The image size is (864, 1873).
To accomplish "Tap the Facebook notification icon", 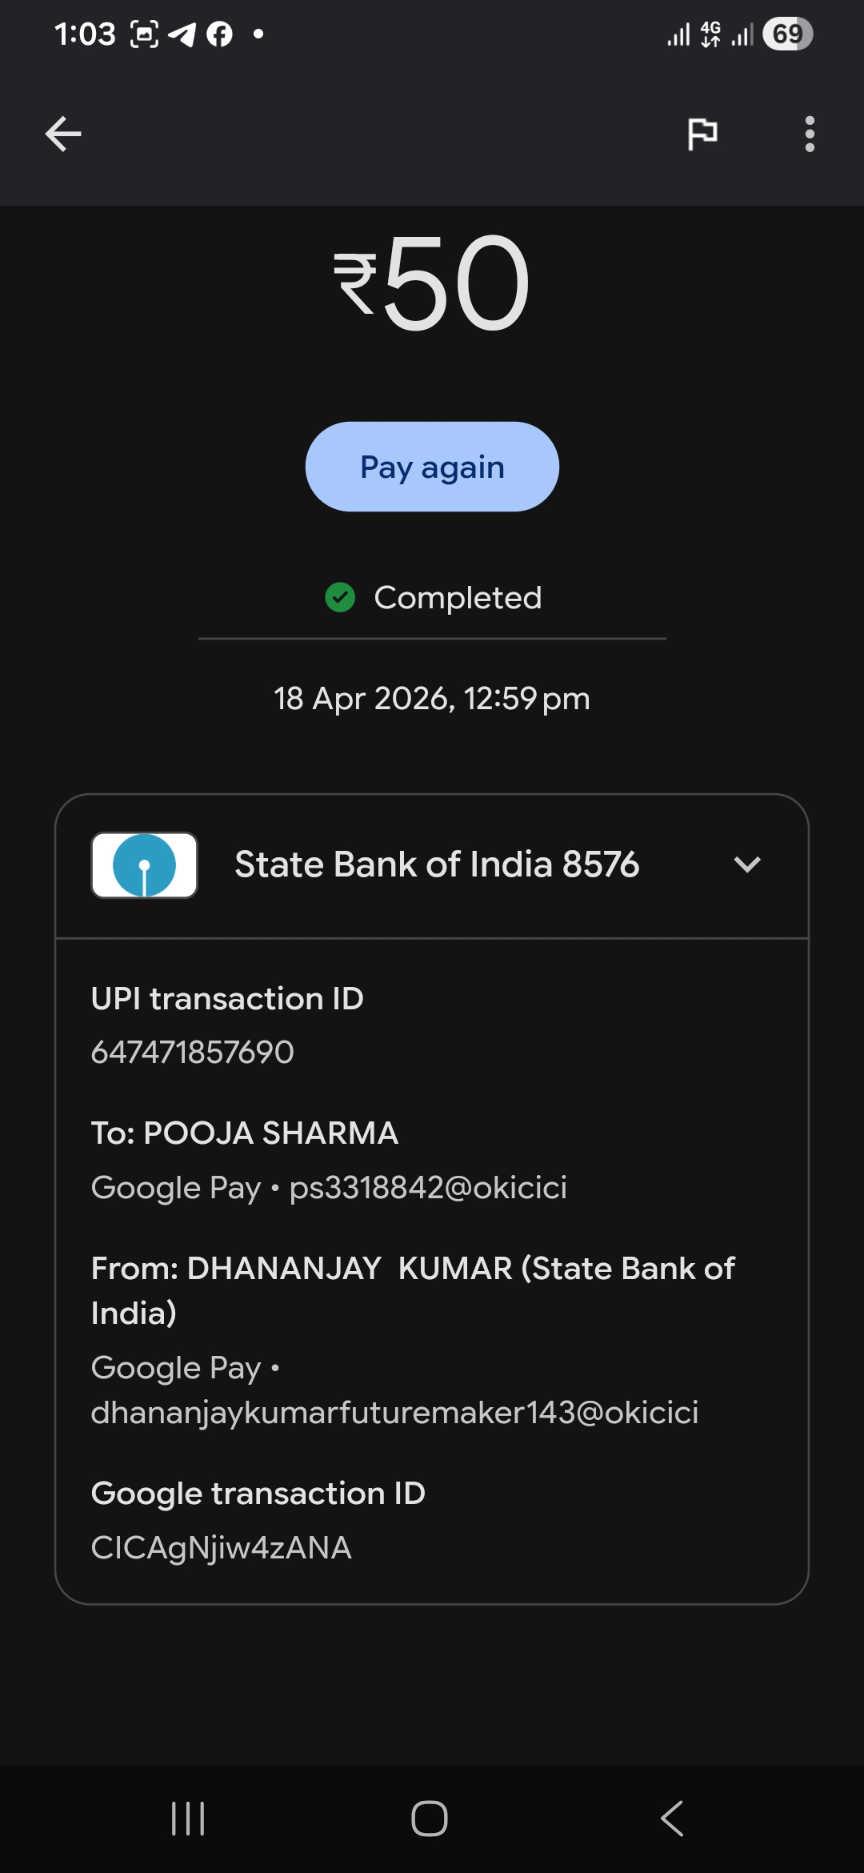I will pos(219,34).
